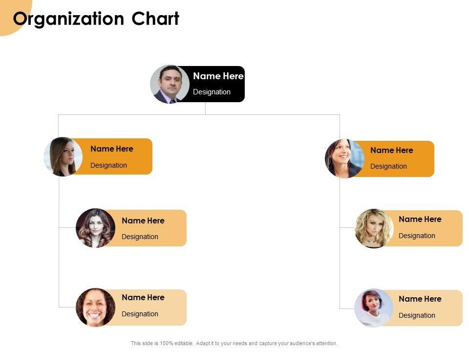Screen dimensions: 469x352
Task: Select Name Here beside the pink-haired woman
Action: (x=420, y=299)
